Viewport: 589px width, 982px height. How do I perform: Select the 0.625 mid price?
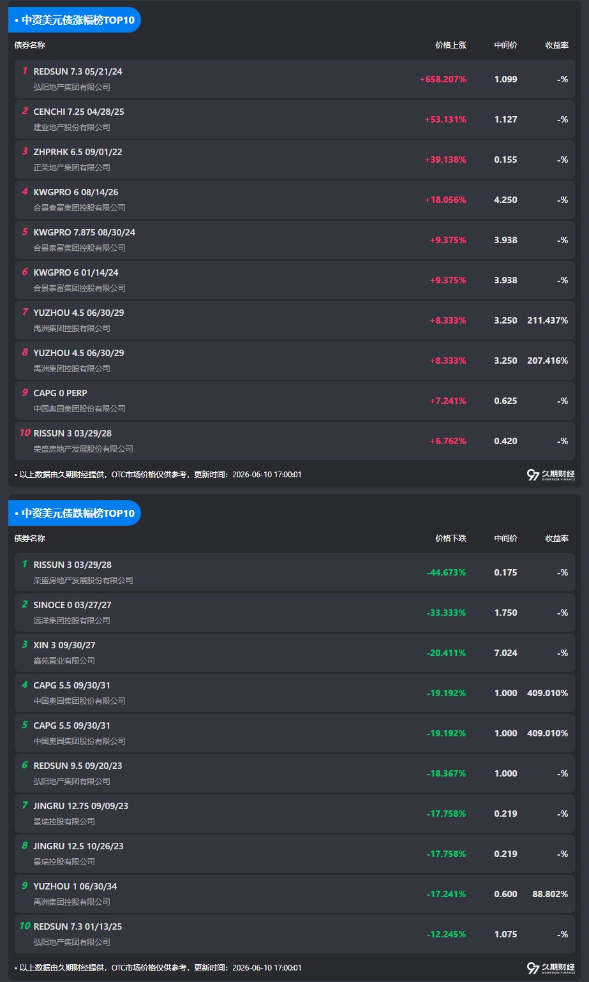tap(505, 401)
